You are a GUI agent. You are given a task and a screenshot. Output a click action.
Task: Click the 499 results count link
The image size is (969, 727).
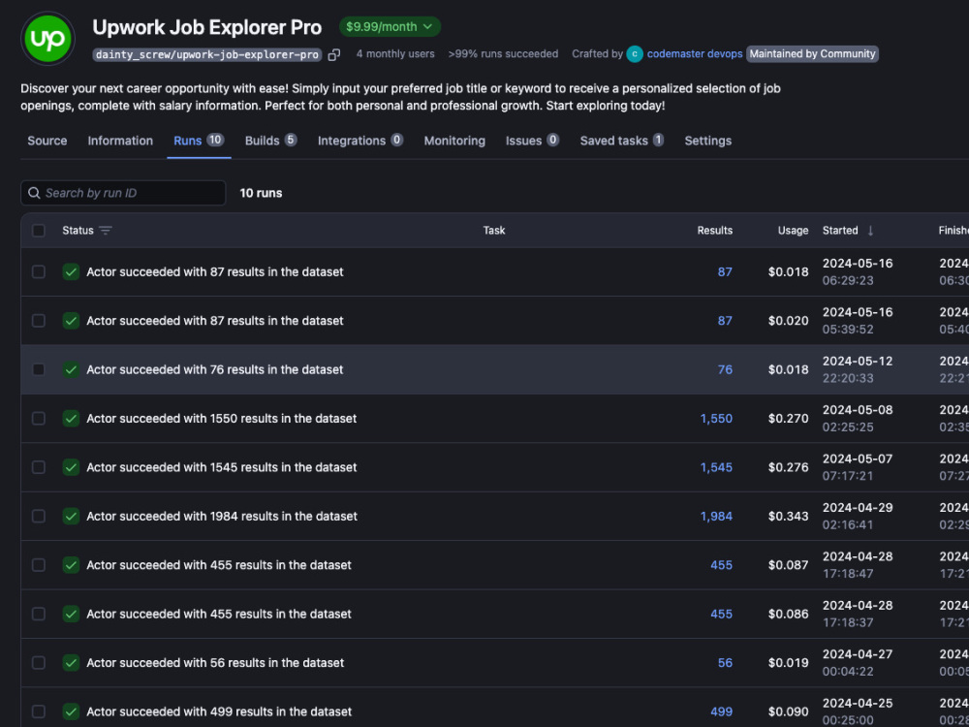coord(721,711)
